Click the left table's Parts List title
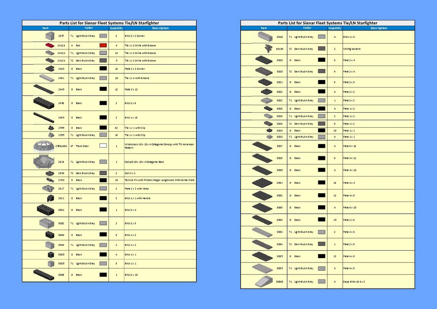 tap(109, 23)
